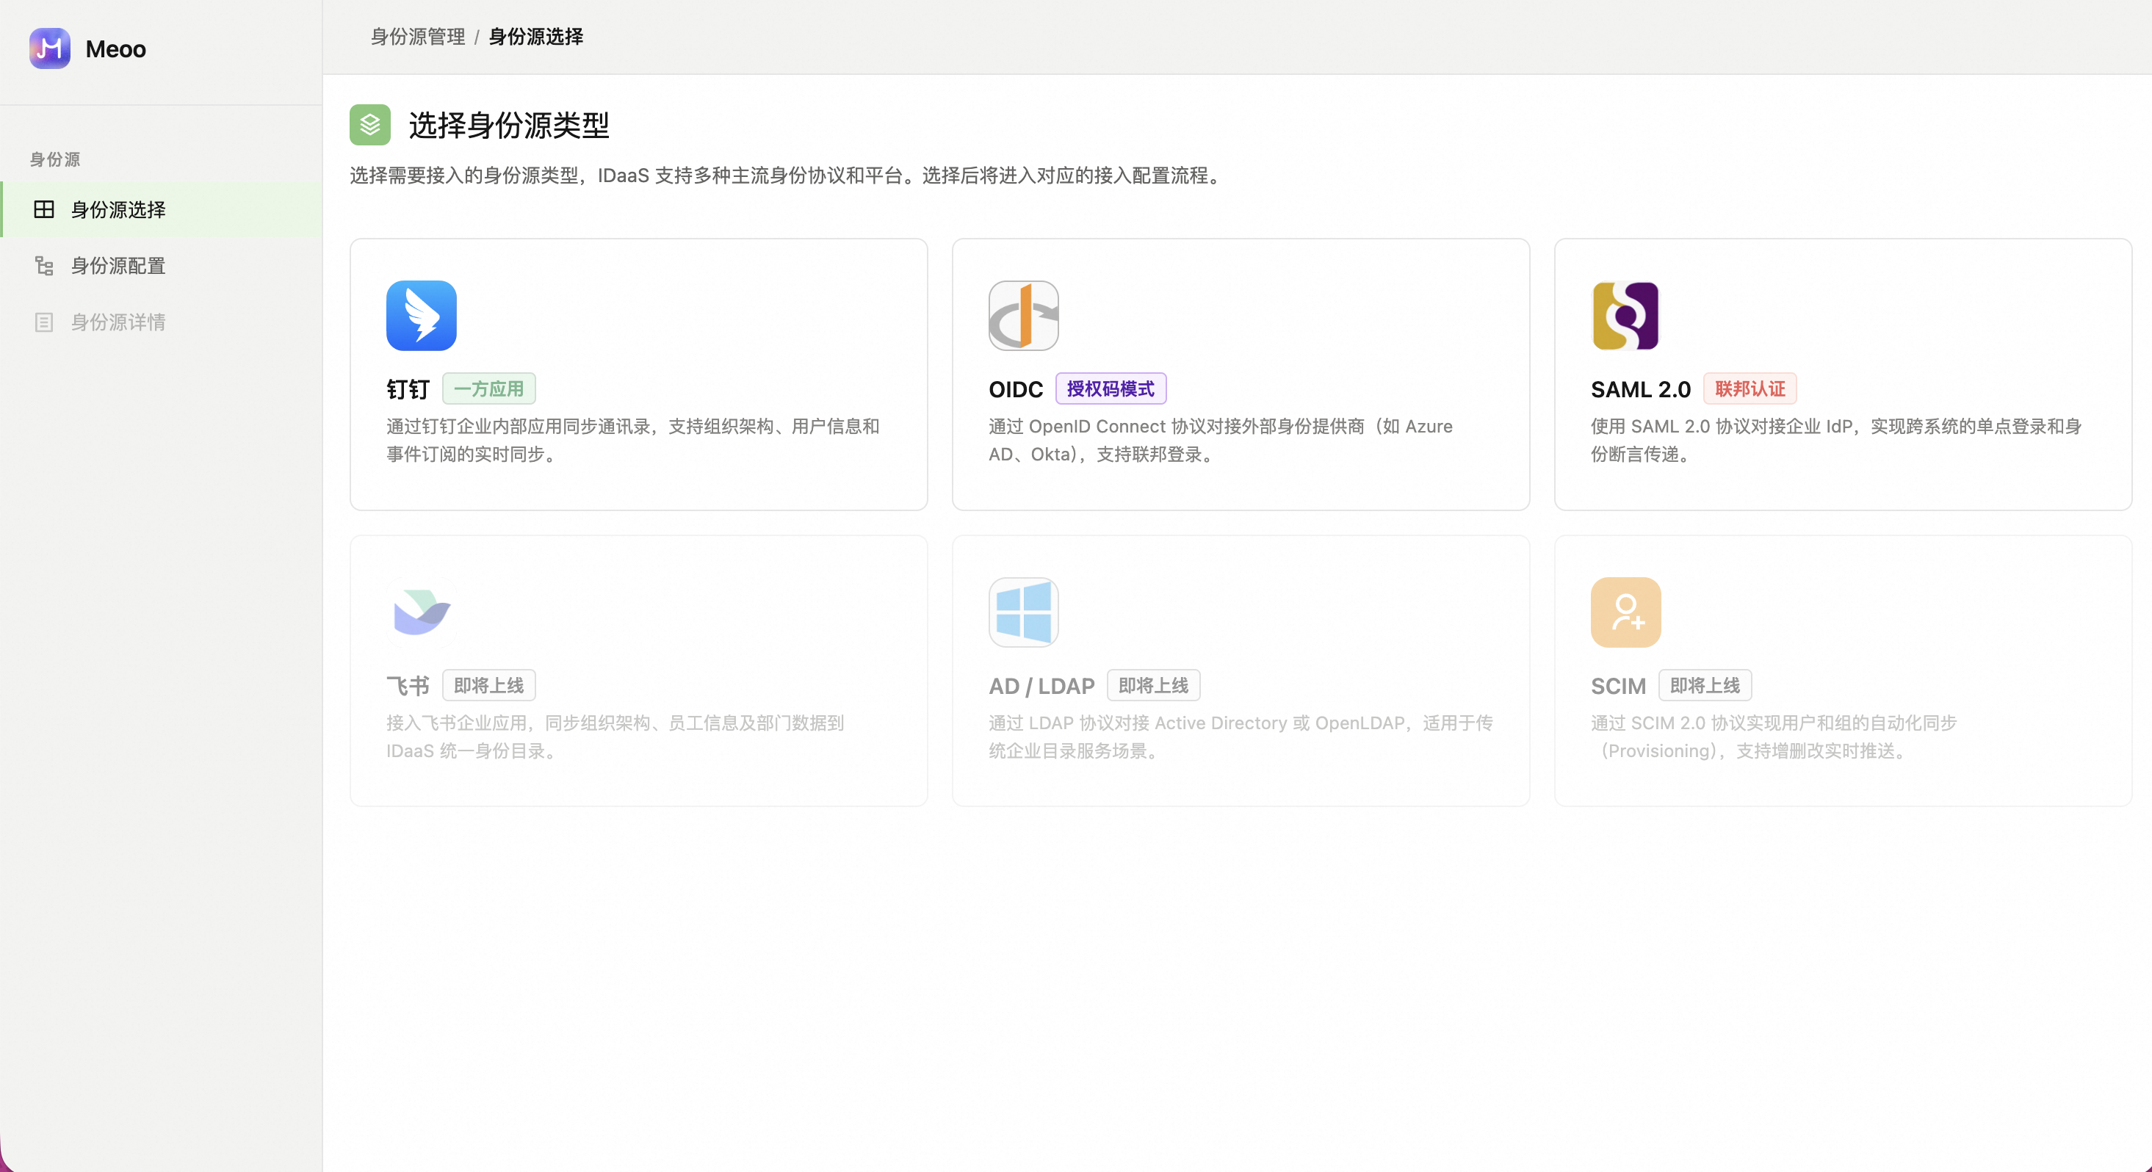Click the 钉钉 app icon
Screen dimensions: 2152x1172
[x=421, y=316]
